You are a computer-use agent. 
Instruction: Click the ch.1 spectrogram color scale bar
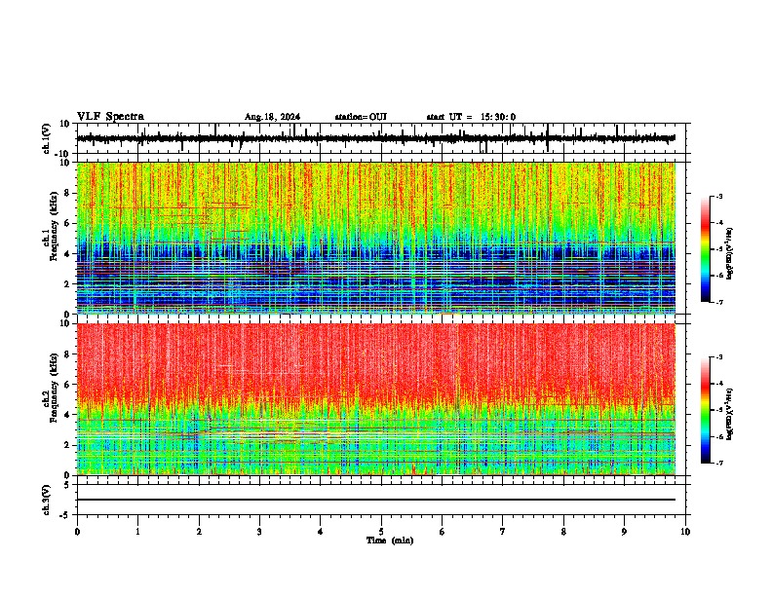tap(706, 249)
